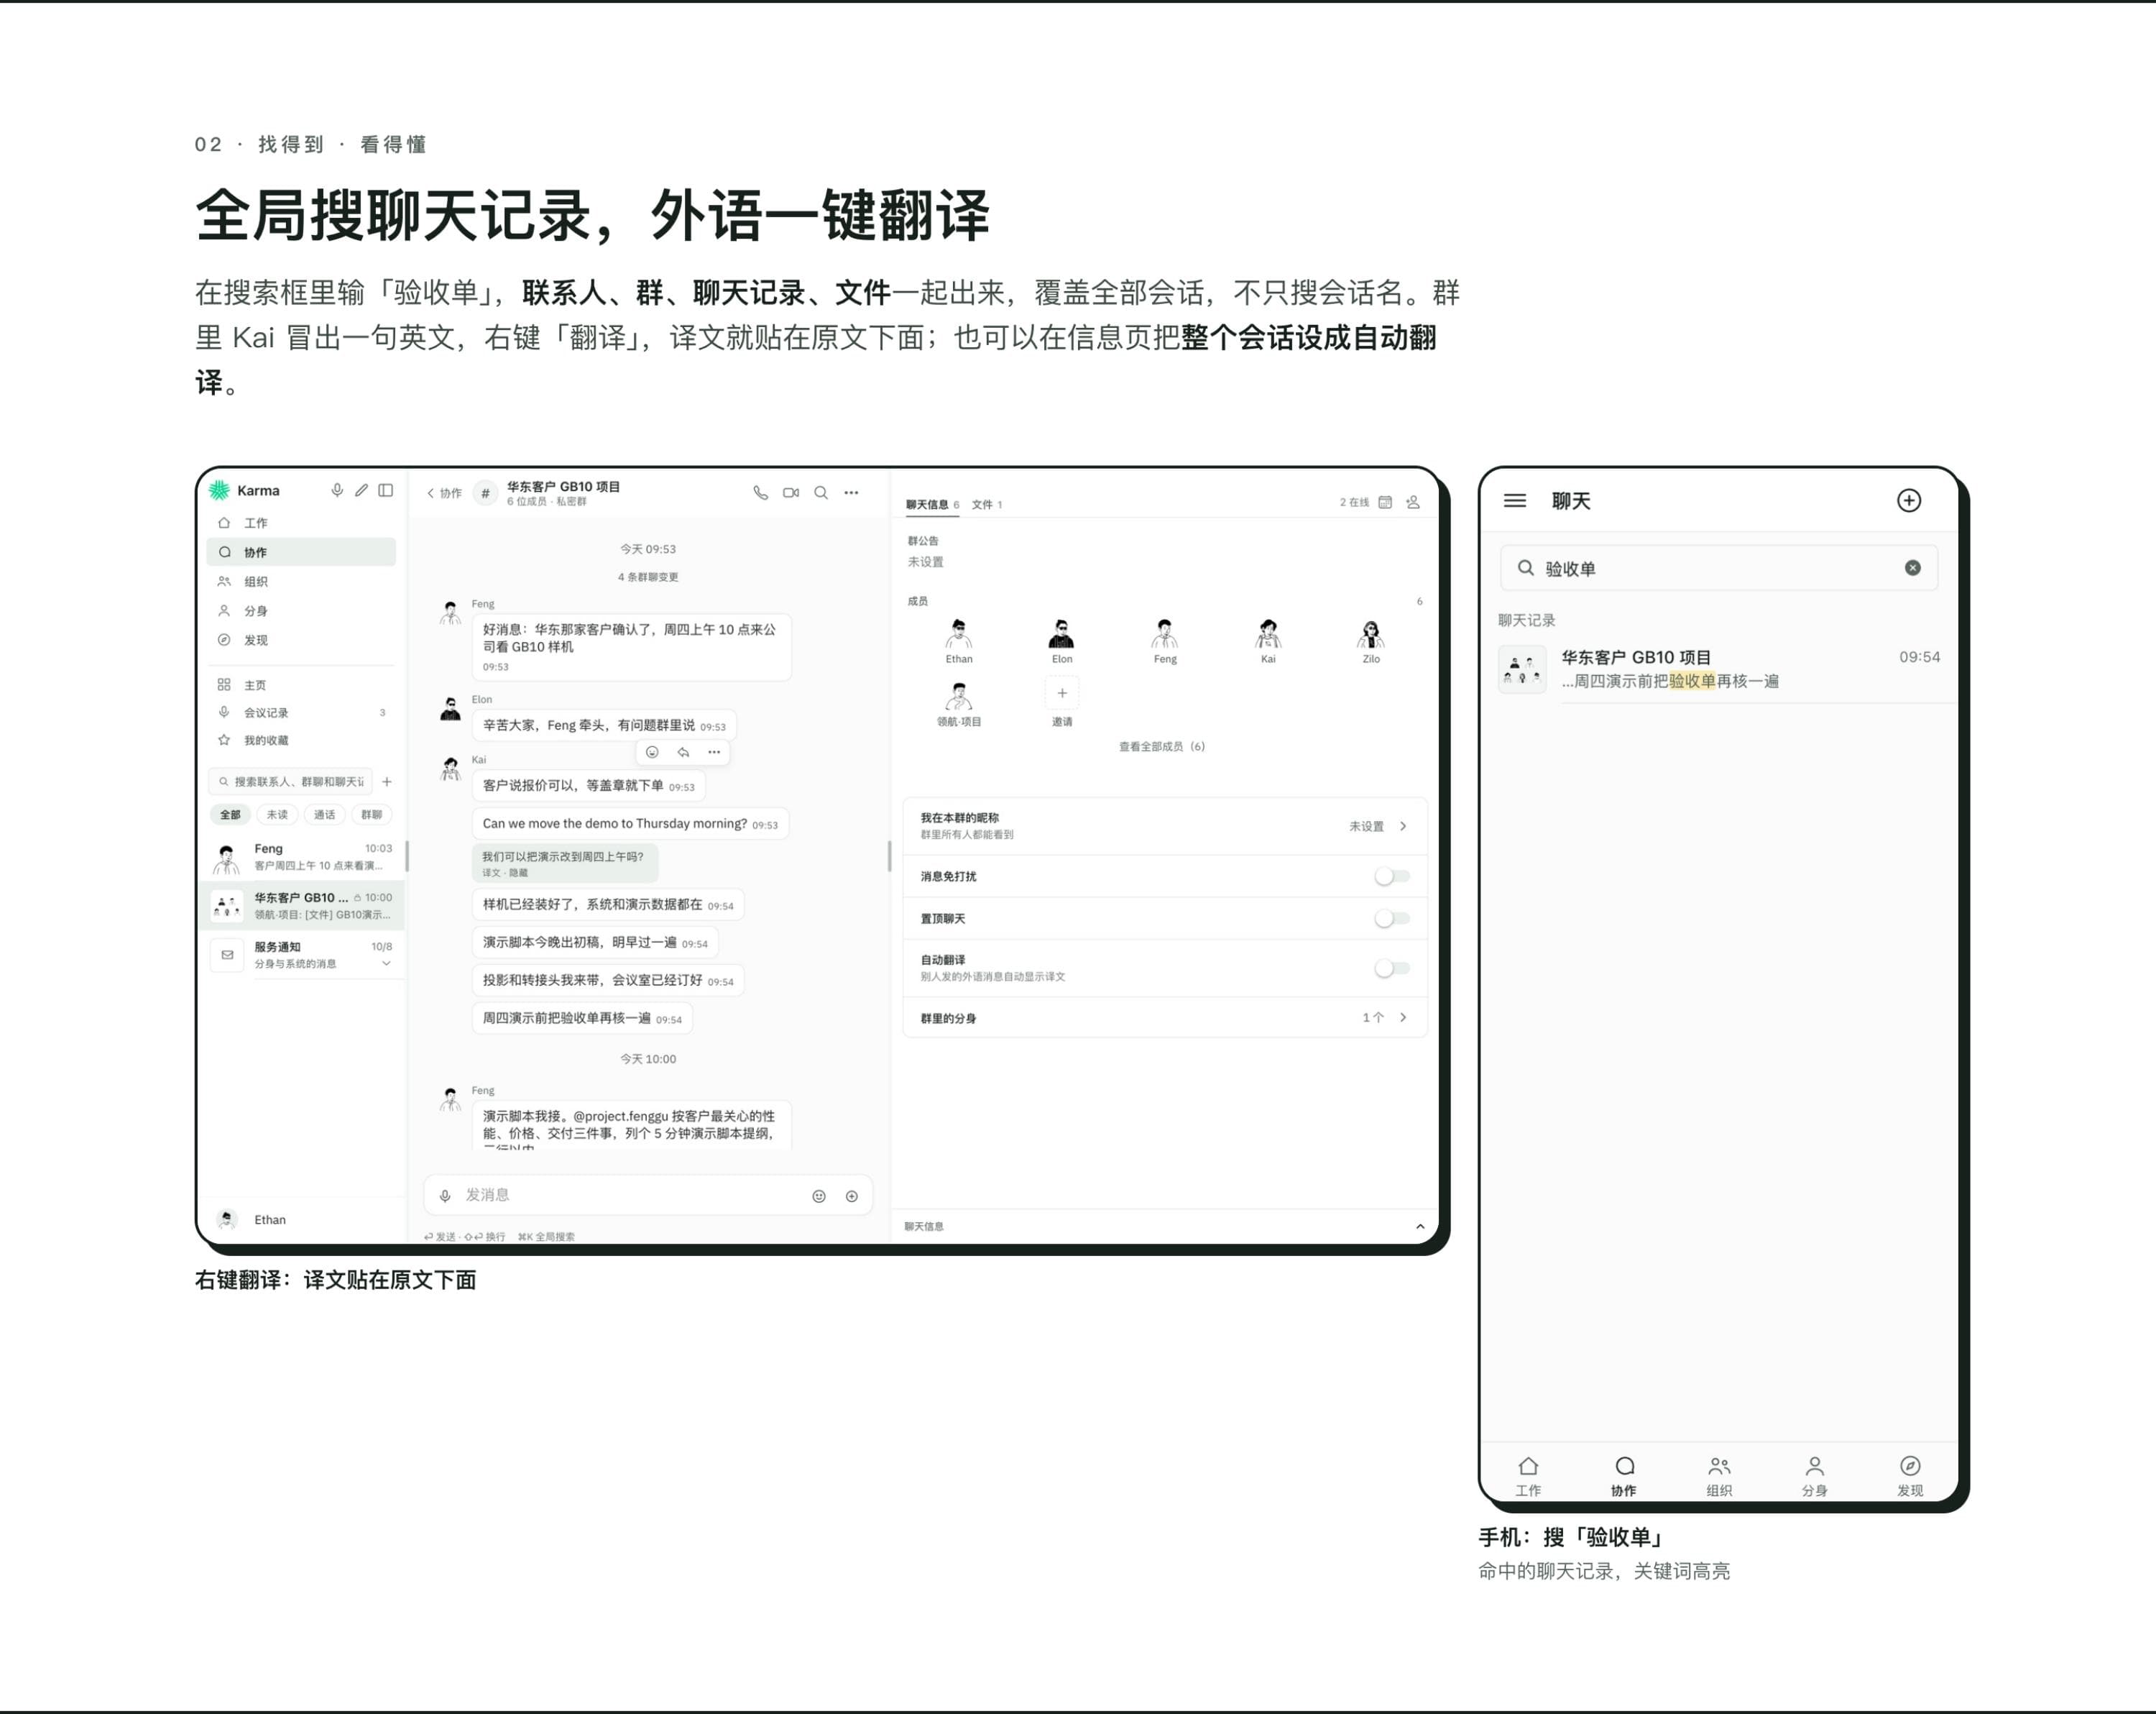Click the 邀请 add-member button
The height and width of the screenshot is (1714, 2156).
(1062, 702)
